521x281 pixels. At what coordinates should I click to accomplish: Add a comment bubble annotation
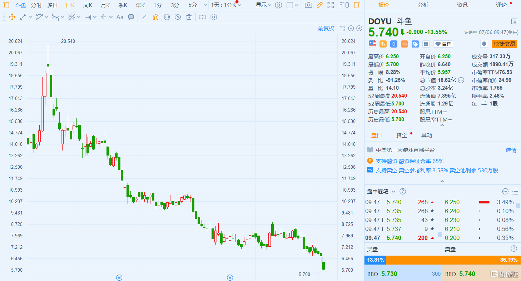(131, 17)
